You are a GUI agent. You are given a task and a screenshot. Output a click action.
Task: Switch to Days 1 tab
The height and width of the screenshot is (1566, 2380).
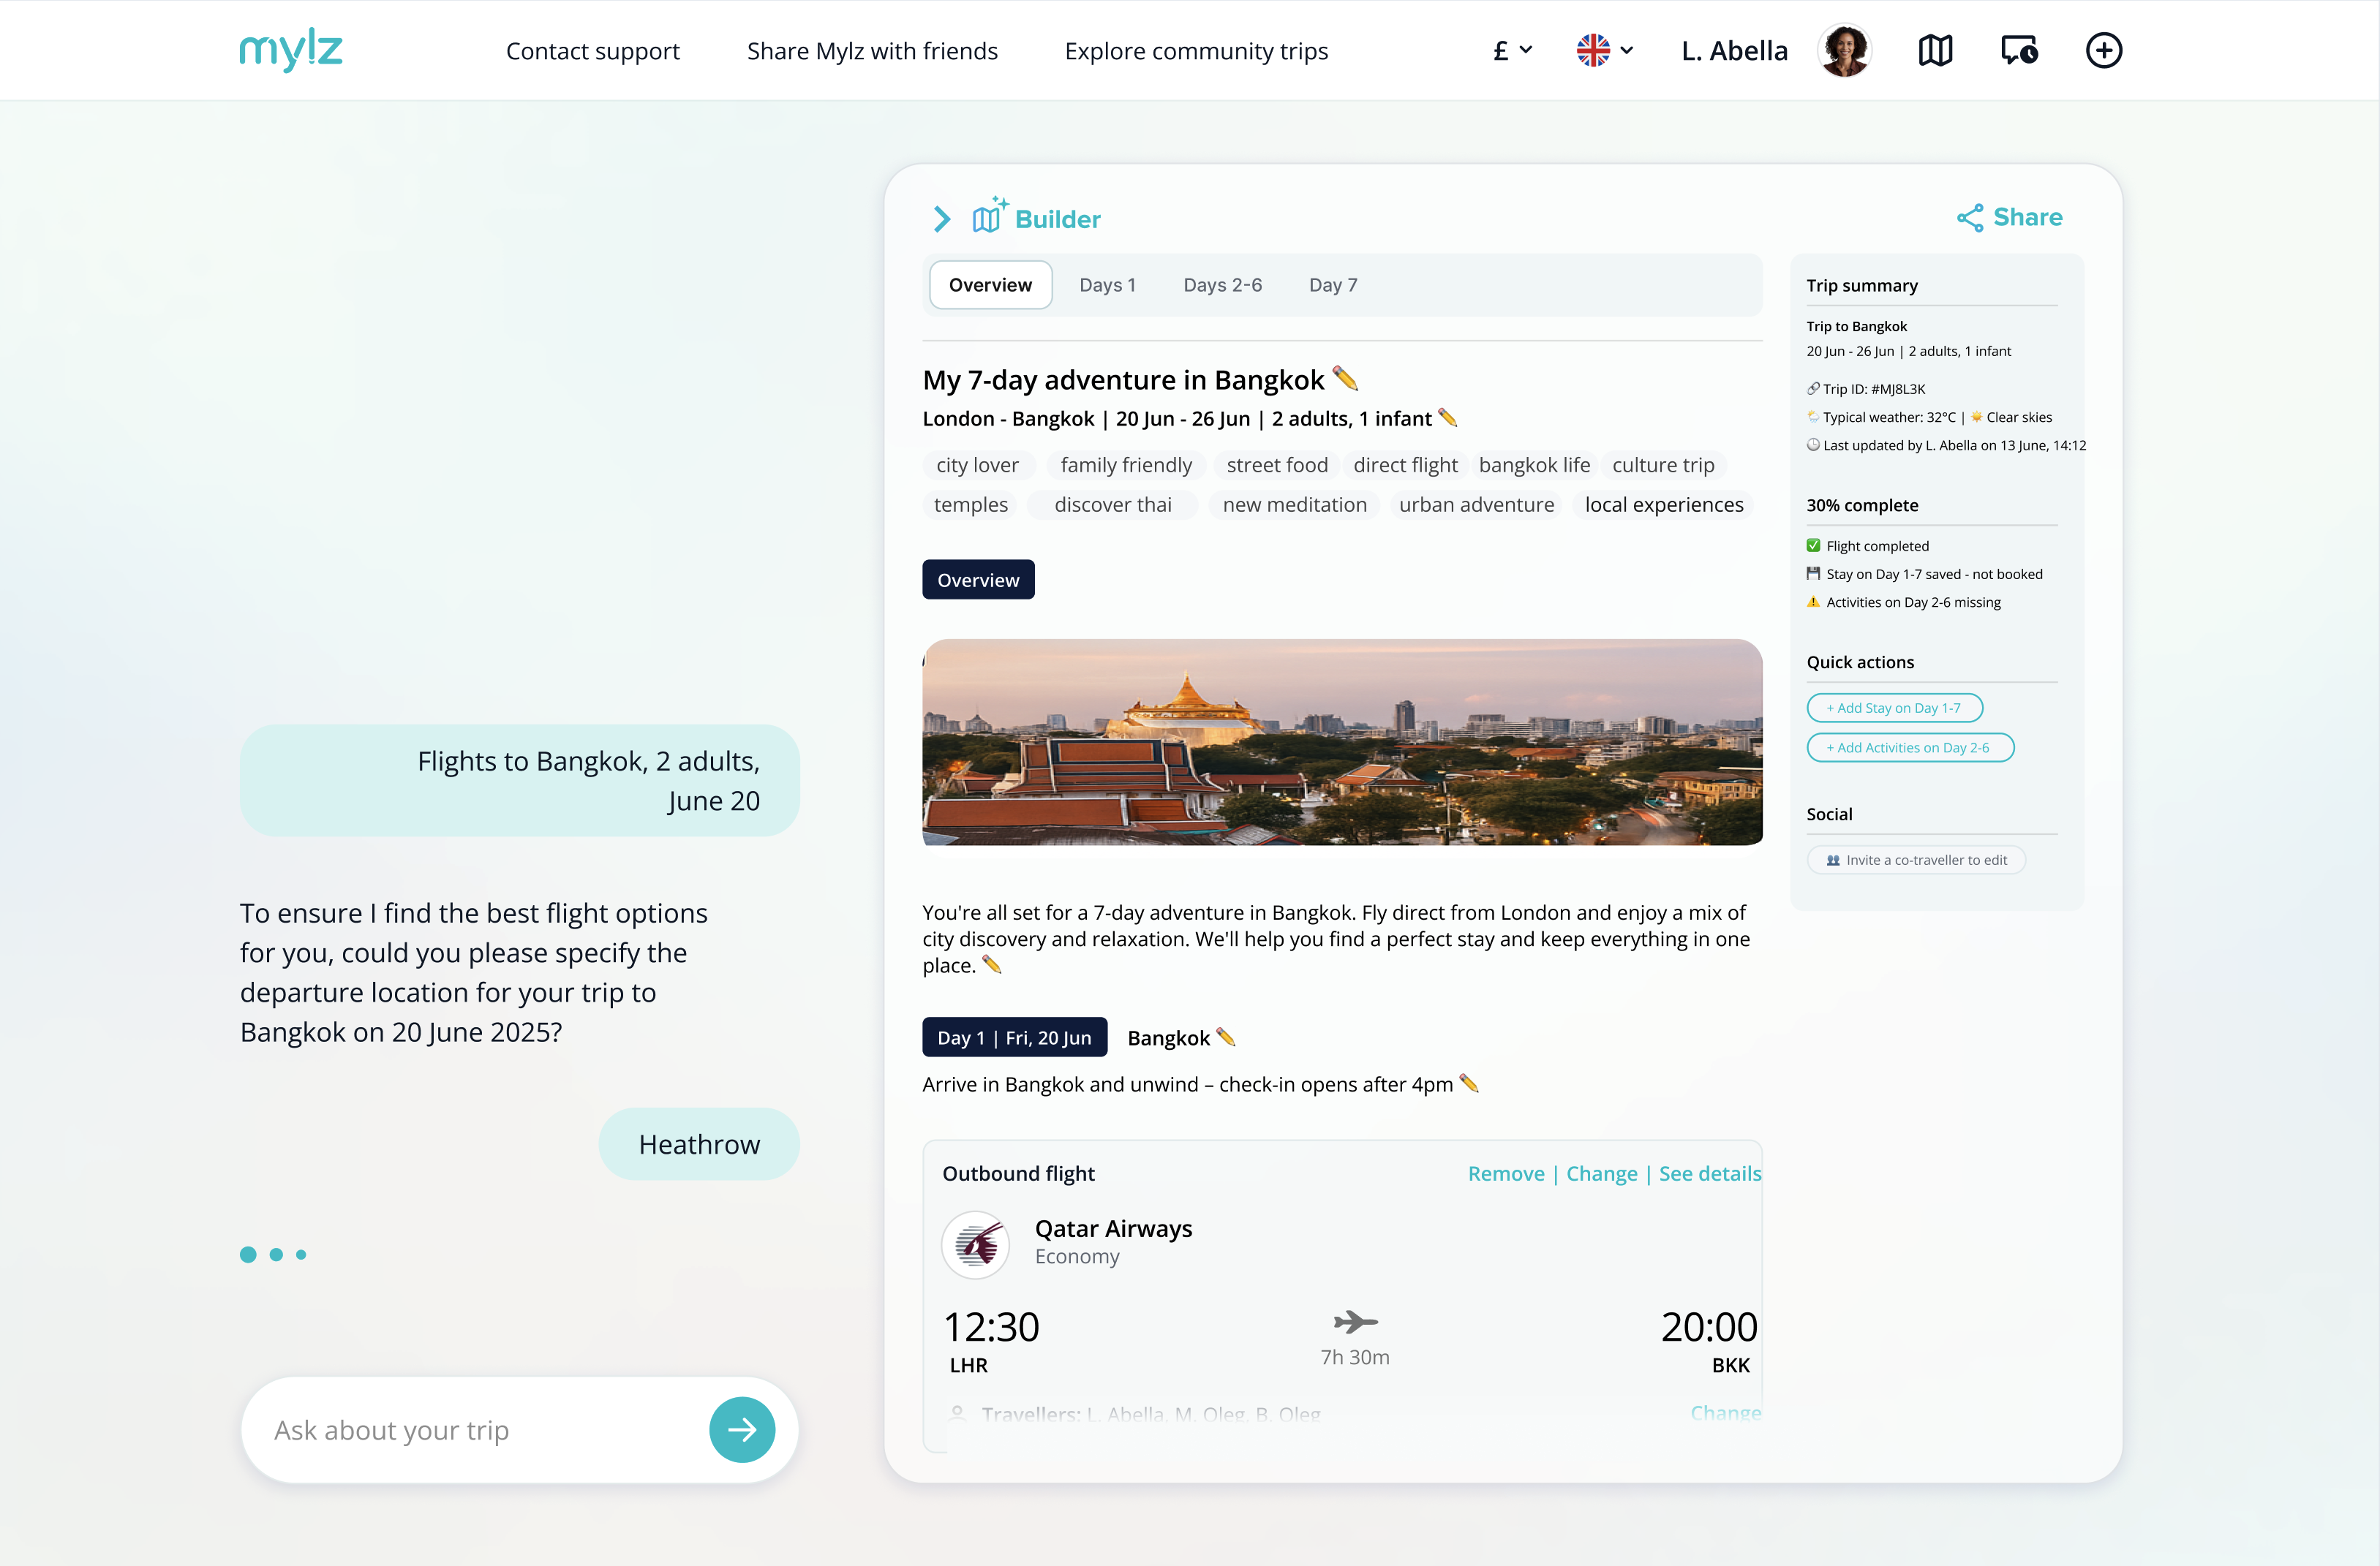pyautogui.click(x=1107, y=285)
